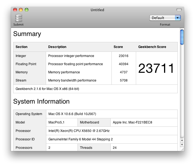Image resolution: width=195 pixels, height=166 pixels.
Task: Select the Memory section label
Action: point(22,72)
